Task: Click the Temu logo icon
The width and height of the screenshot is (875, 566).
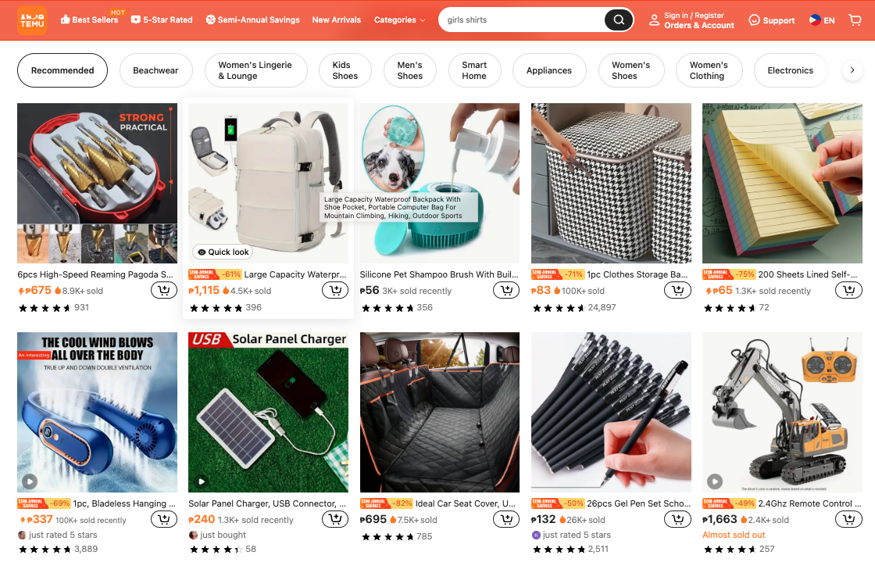Action: (x=32, y=20)
